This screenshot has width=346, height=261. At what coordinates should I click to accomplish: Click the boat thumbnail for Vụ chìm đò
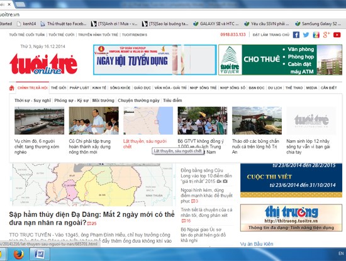point(39,121)
